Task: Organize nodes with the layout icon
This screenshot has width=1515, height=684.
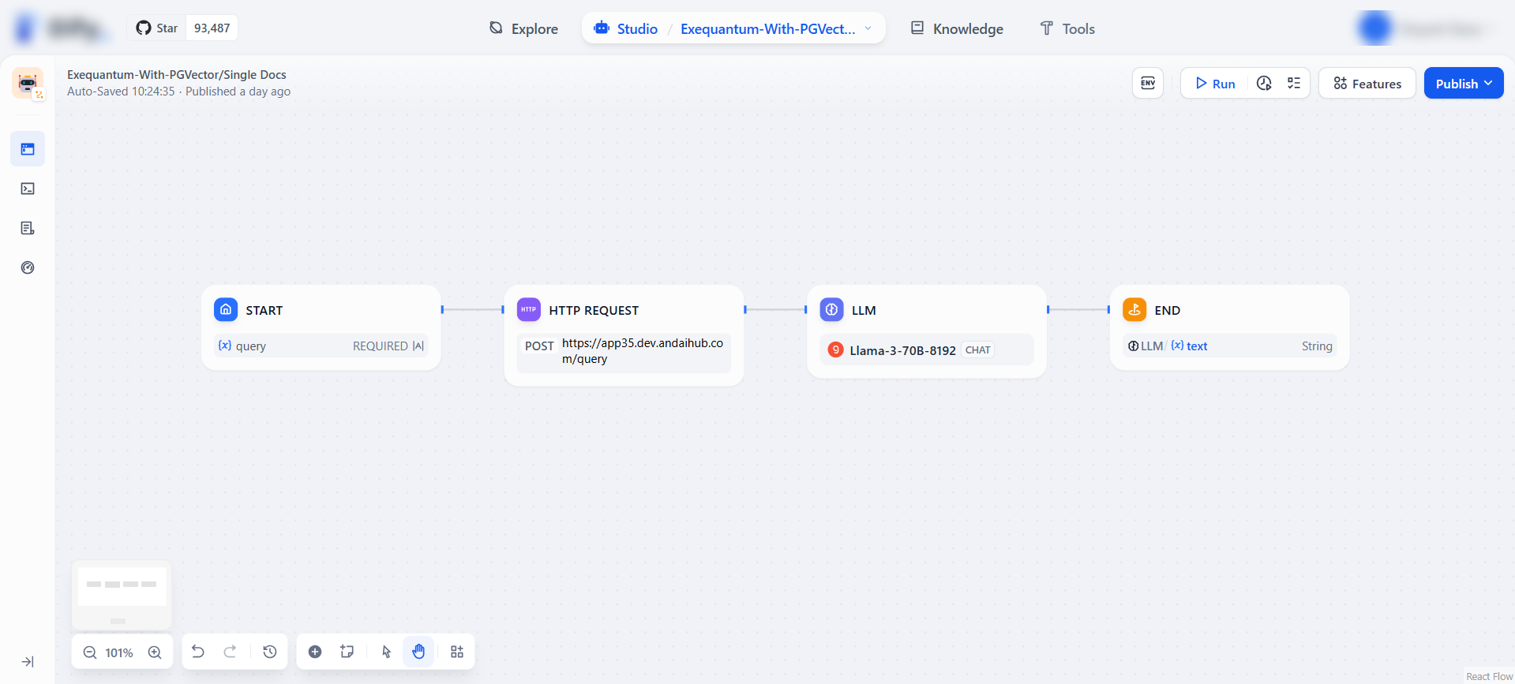Action: (x=457, y=652)
